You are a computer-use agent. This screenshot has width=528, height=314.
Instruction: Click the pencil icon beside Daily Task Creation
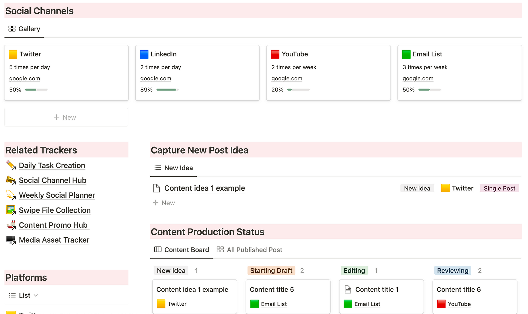coord(11,165)
